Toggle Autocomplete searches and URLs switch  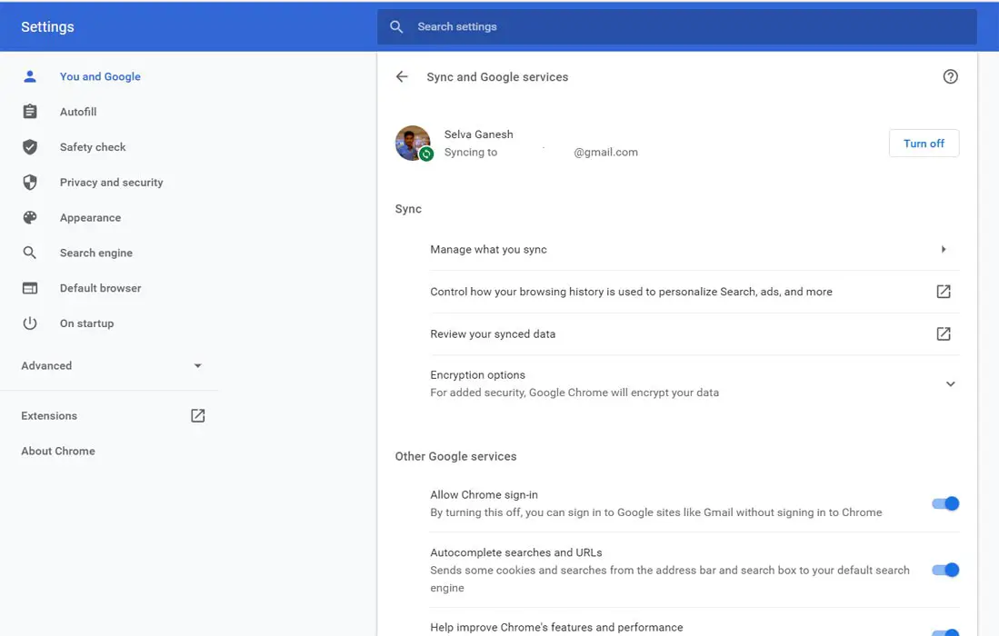point(945,570)
